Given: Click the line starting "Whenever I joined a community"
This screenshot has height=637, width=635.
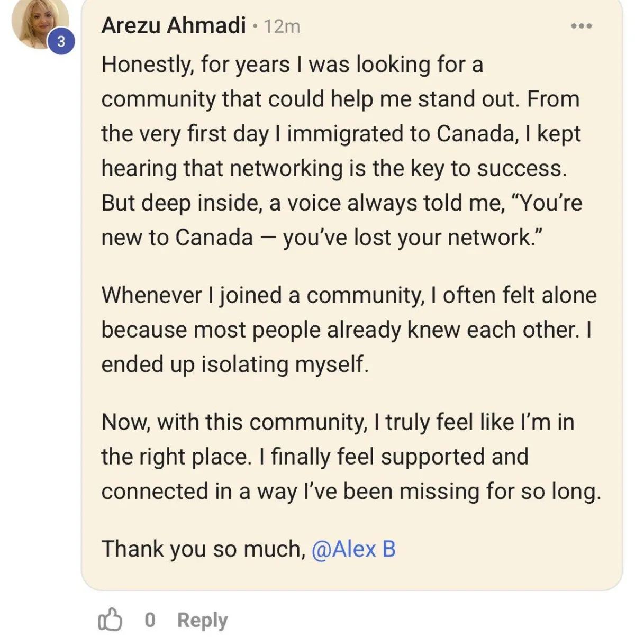Looking at the screenshot, I should (348, 295).
